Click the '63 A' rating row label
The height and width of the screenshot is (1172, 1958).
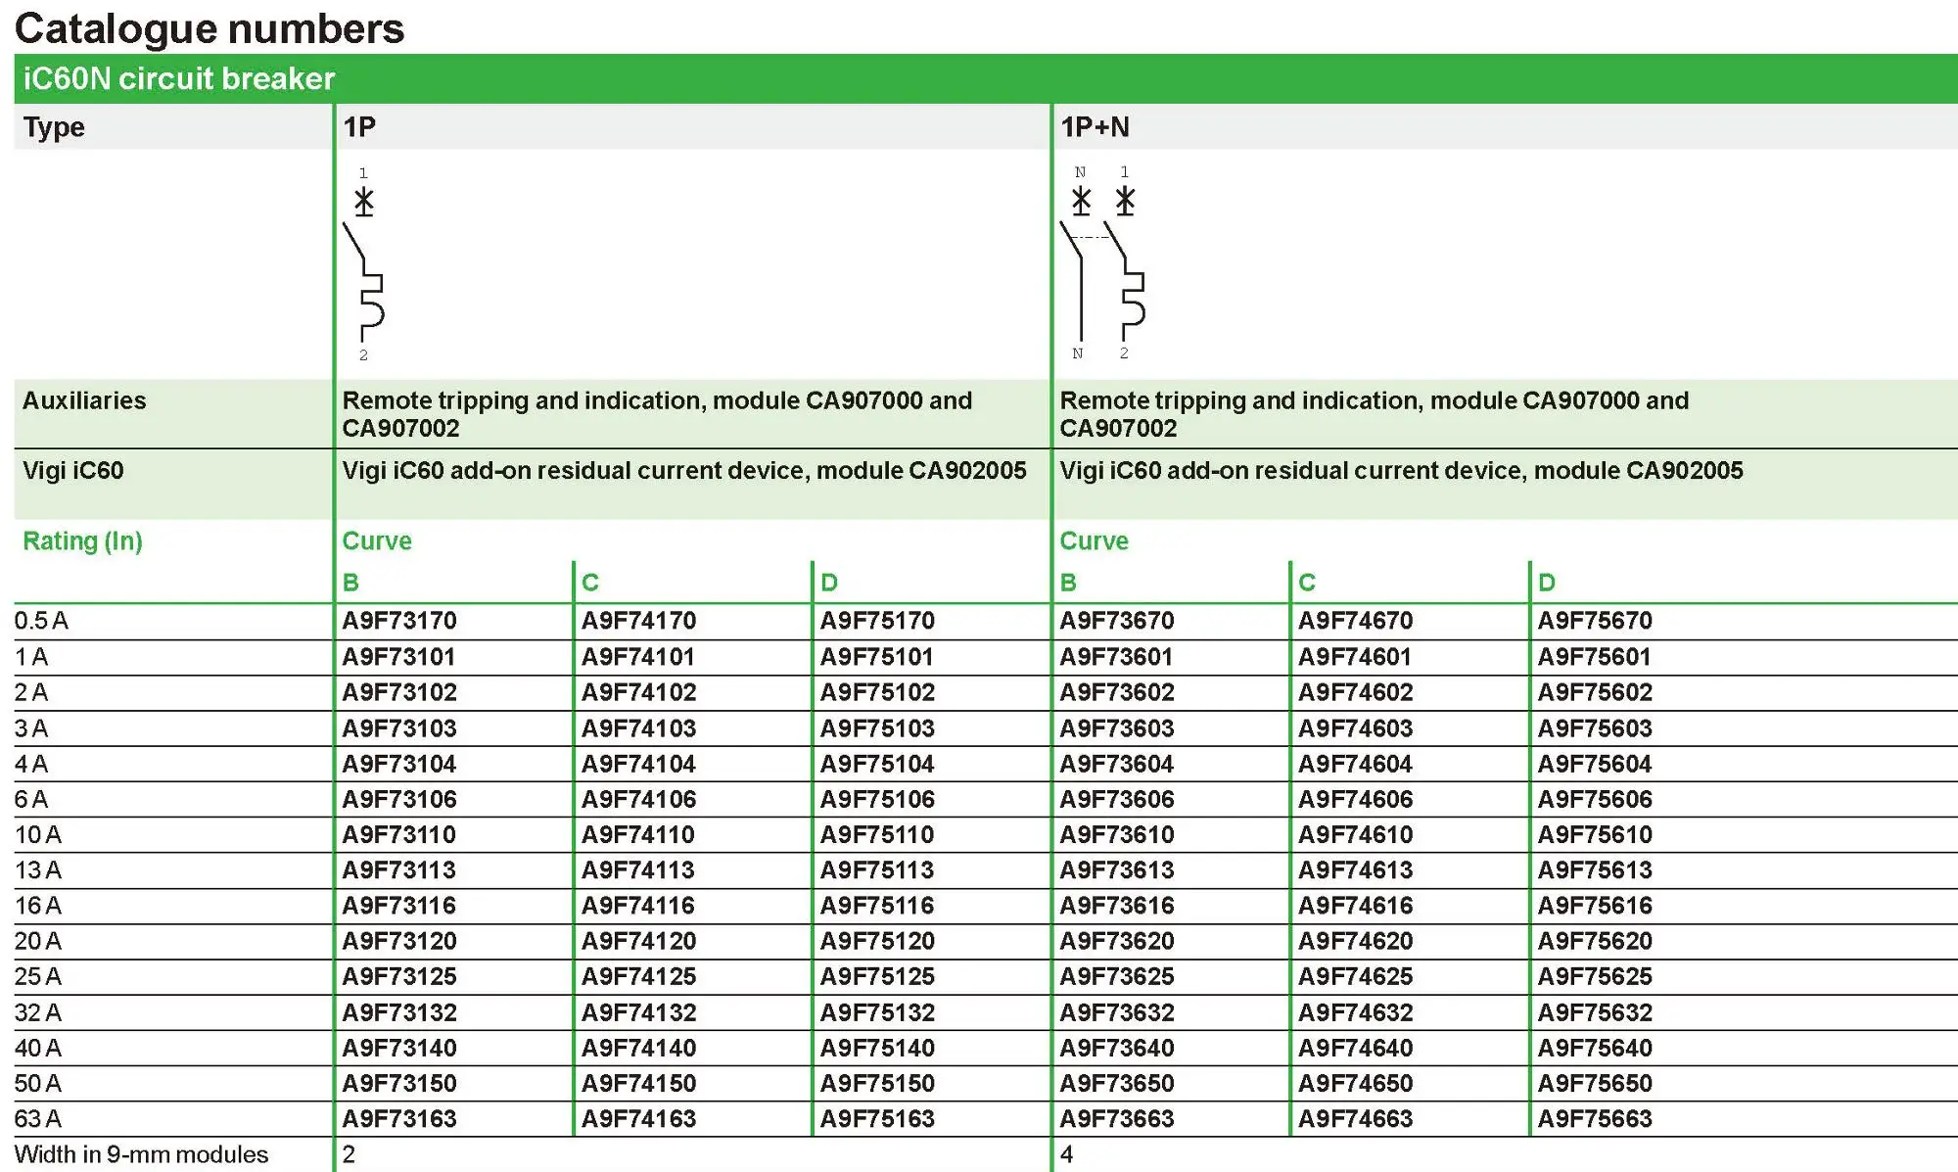tap(38, 1119)
